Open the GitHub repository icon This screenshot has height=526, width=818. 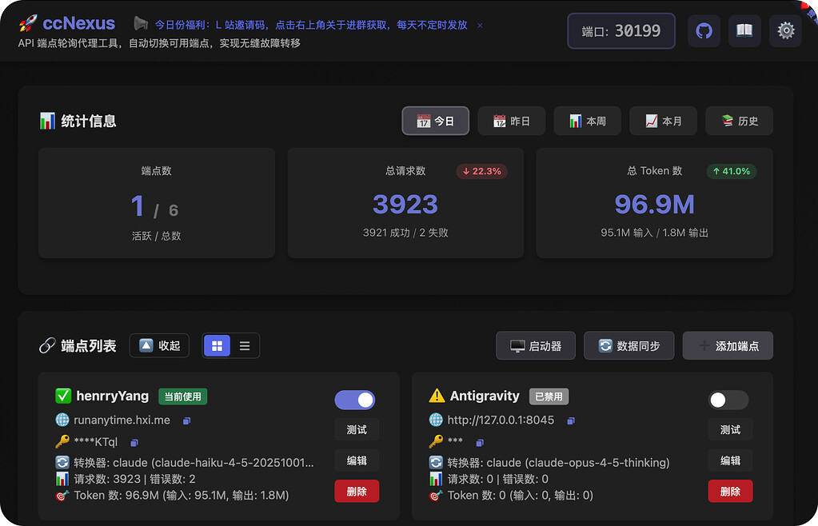click(x=704, y=30)
